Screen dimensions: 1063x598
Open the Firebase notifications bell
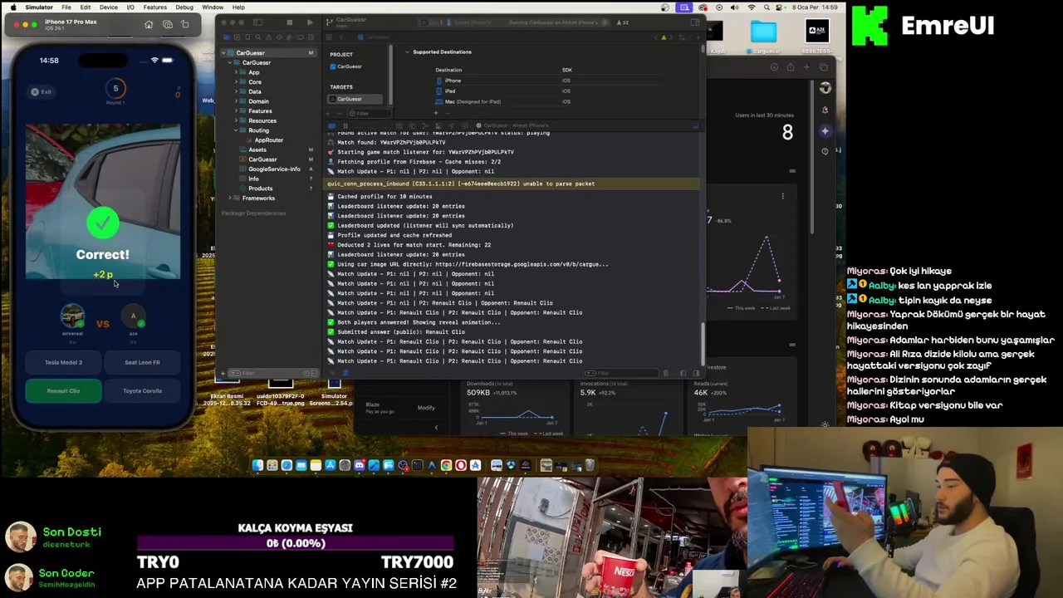point(825,110)
